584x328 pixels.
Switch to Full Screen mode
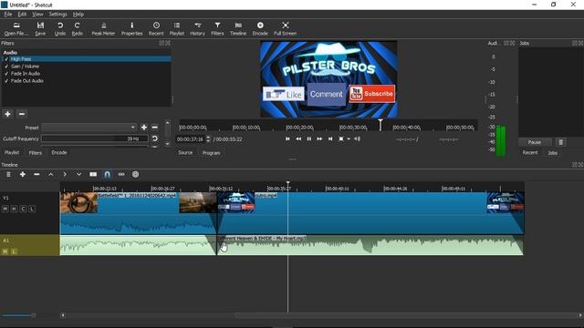click(286, 28)
